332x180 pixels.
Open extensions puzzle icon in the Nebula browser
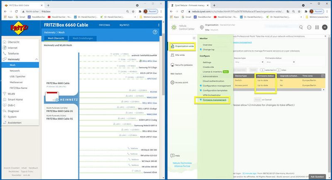tap(306, 12)
